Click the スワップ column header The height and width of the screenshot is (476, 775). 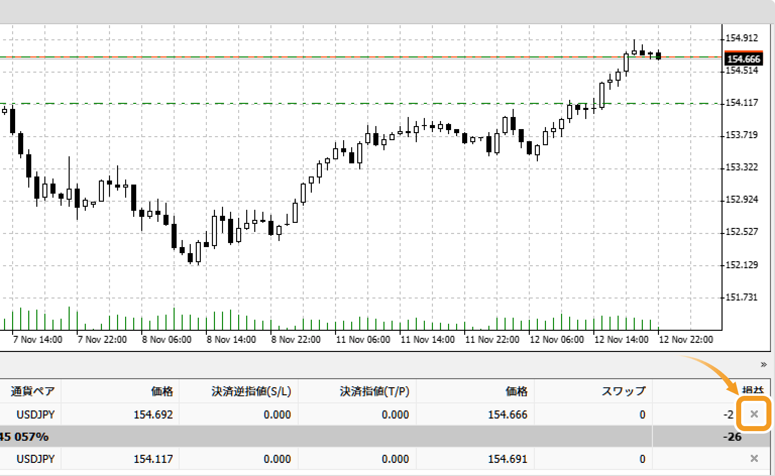(x=624, y=391)
